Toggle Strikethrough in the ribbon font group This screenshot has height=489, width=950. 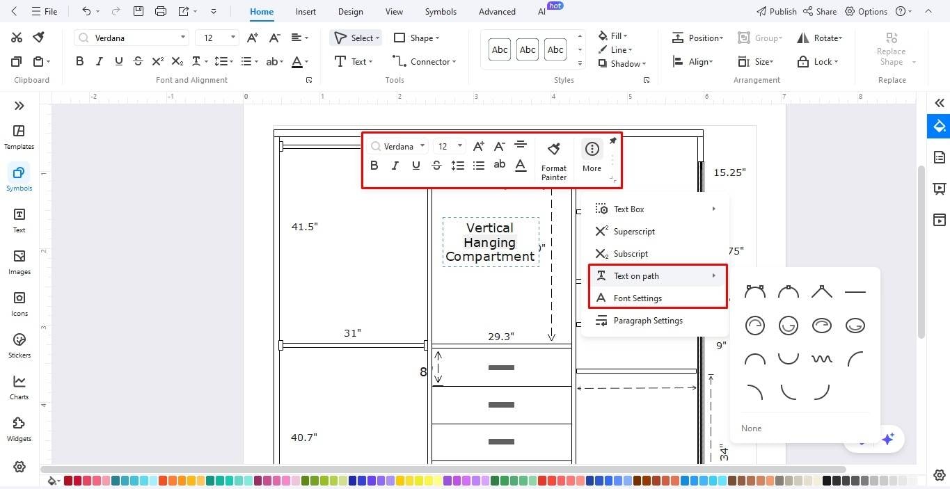point(138,61)
